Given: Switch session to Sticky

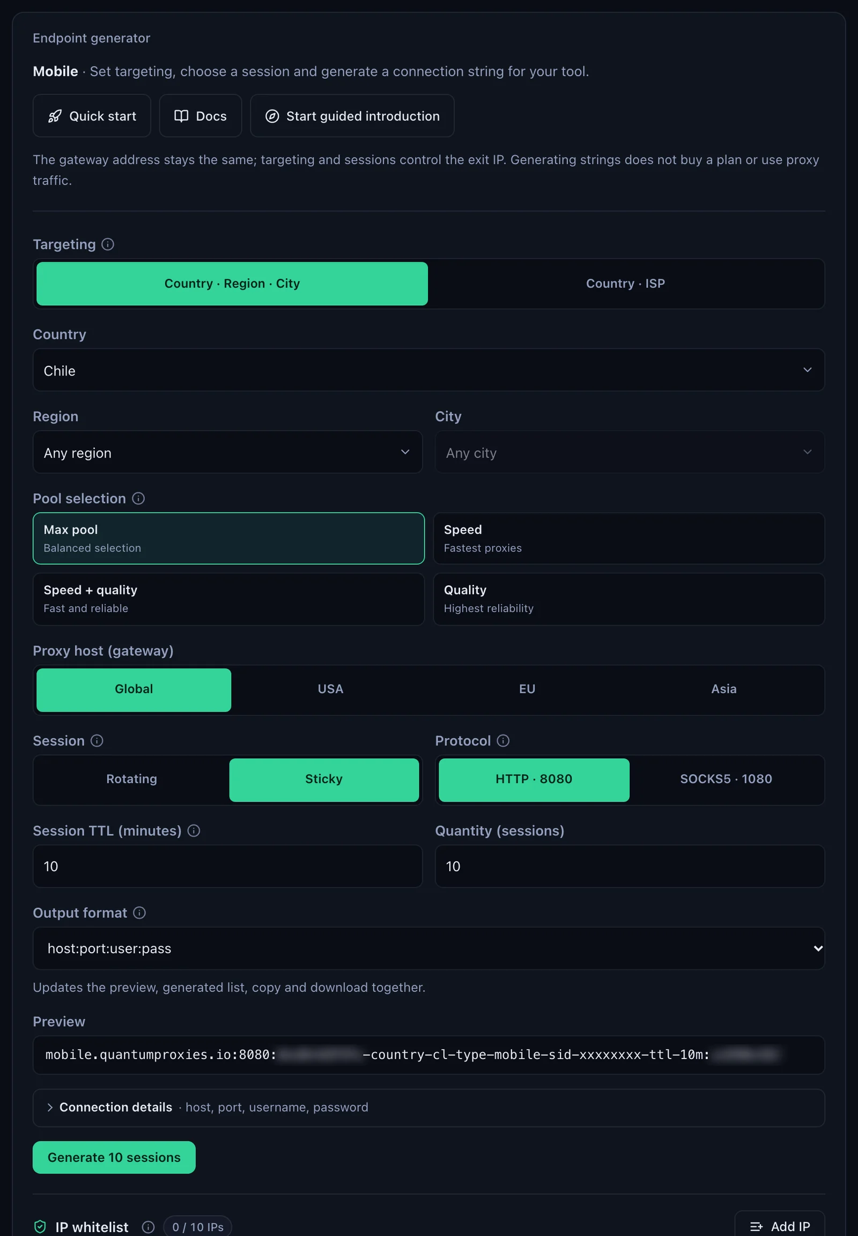Looking at the screenshot, I should click(324, 779).
